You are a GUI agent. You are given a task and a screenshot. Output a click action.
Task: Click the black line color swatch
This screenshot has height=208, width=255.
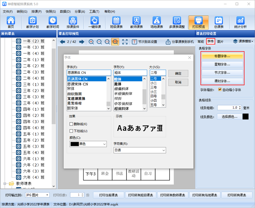[245, 117]
